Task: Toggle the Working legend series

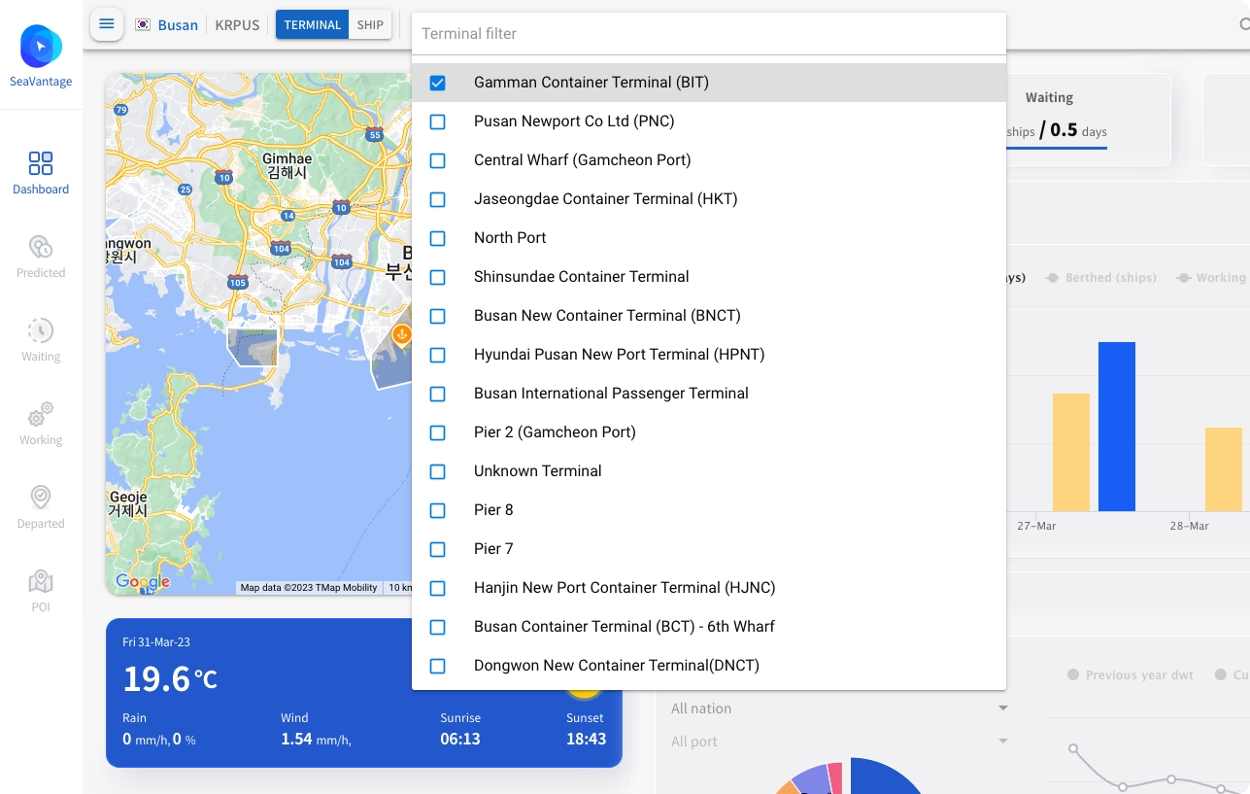Action: (x=1211, y=278)
